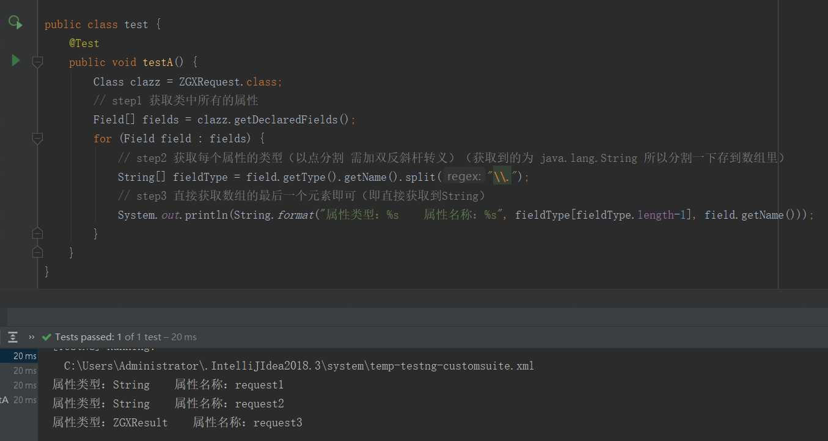Fold at the for loop closing brace

tap(37, 233)
